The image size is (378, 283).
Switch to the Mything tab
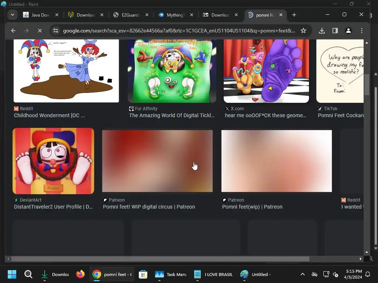(x=175, y=15)
